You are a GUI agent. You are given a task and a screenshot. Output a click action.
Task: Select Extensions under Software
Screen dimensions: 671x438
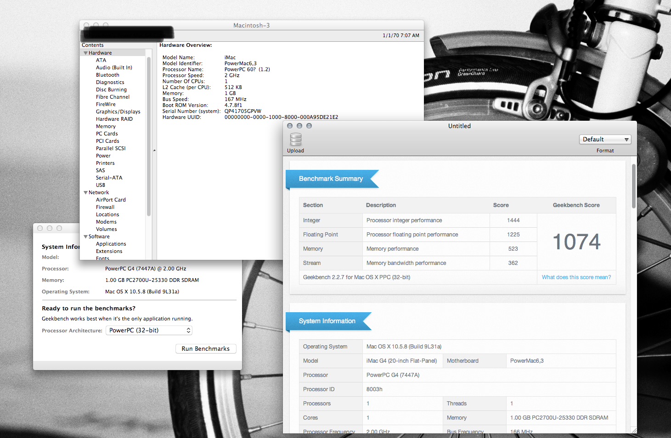pyautogui.click(x=109, y=251)
